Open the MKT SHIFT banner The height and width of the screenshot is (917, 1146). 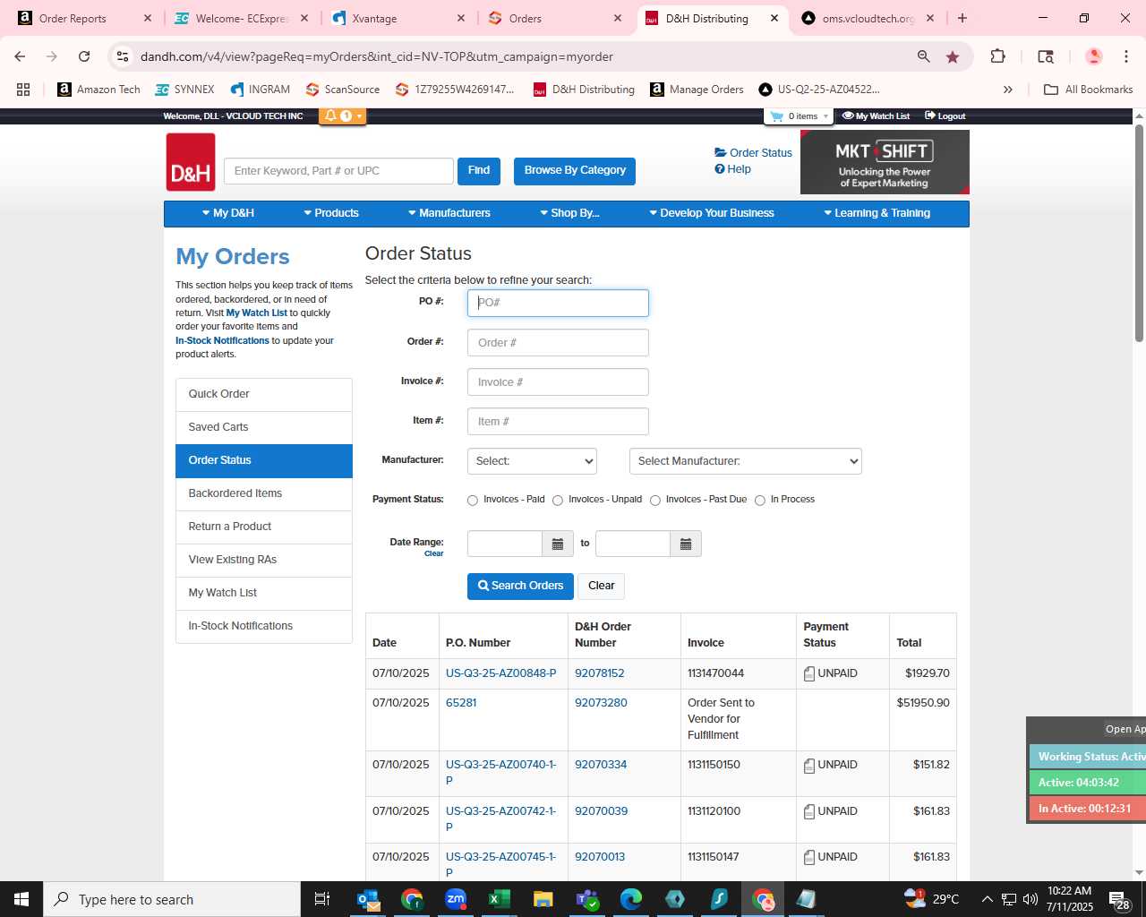coord(885,162)
